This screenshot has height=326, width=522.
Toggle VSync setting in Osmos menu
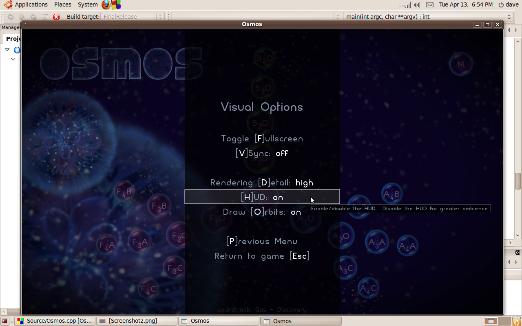pos(262,153)
